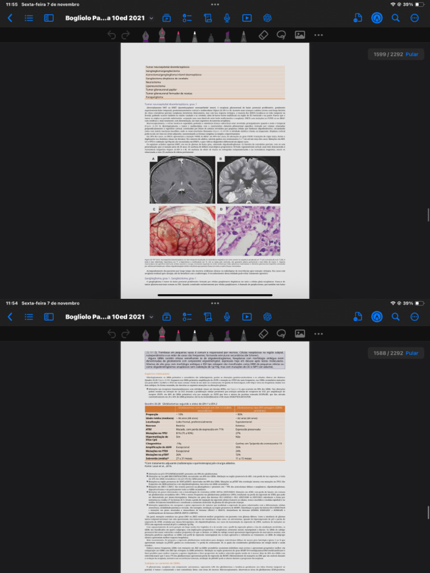Tap Pular beside 1599 / 2292
The image size is (430, 573).
pyautogui.click(x=412, y=54)
